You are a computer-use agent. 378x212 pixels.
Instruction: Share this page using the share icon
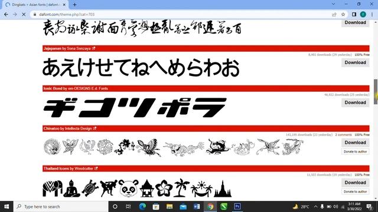pos(334,14)
